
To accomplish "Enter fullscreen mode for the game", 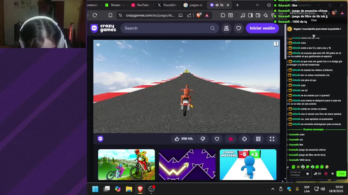I will [272, 139].
